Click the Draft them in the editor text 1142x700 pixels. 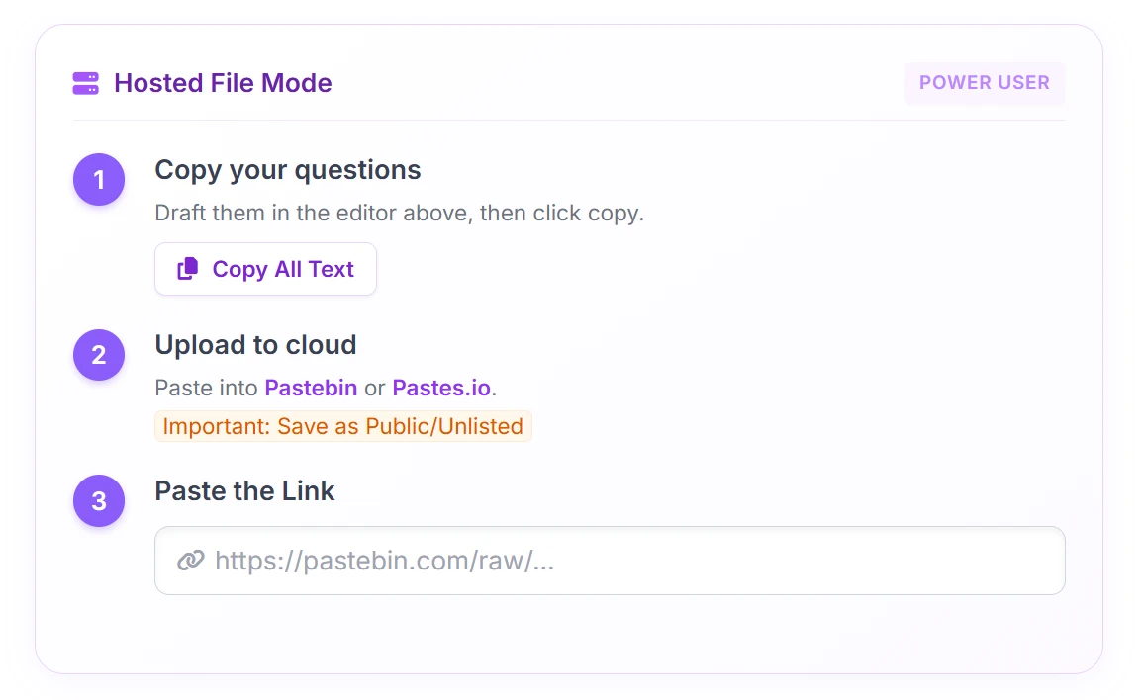(399, 214)
